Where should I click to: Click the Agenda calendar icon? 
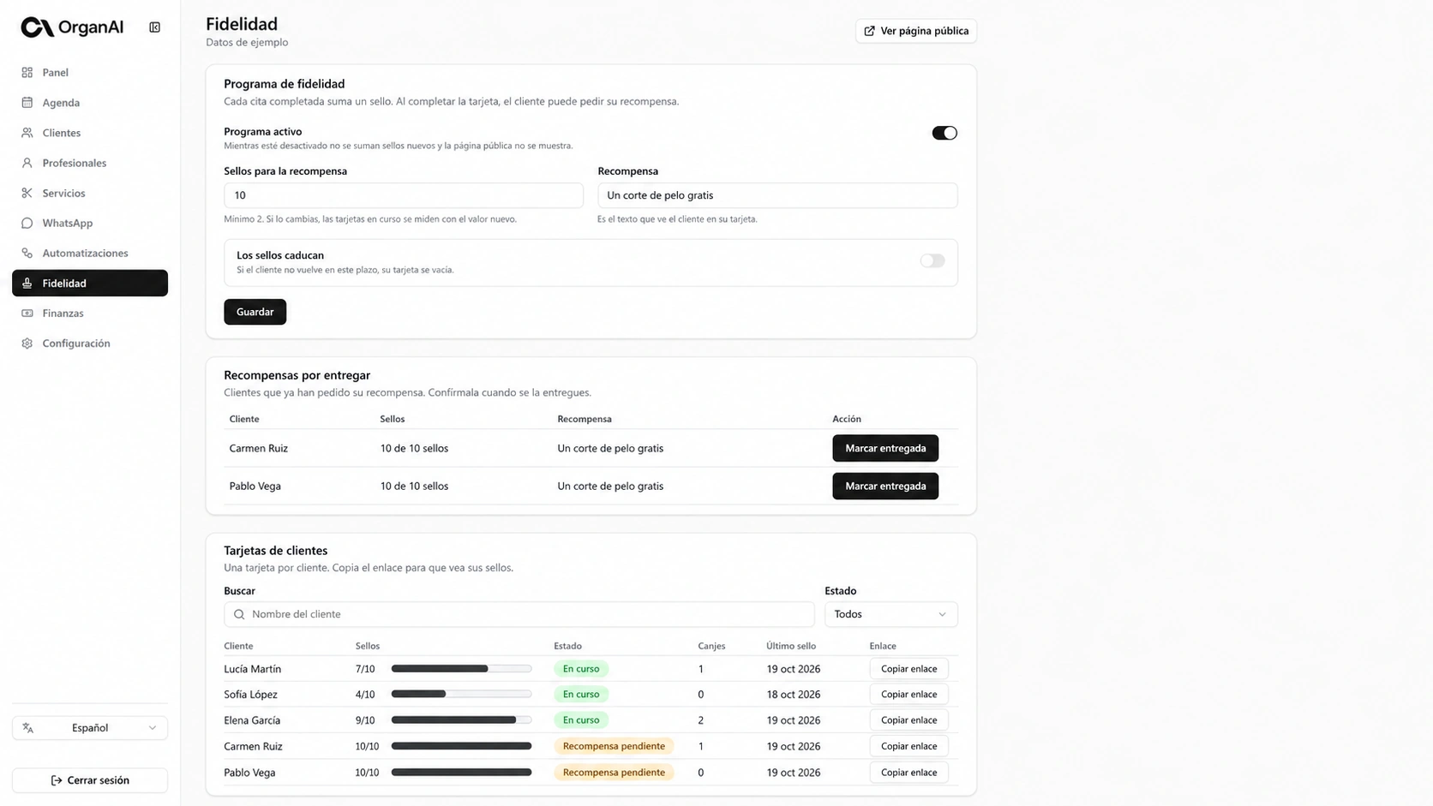tap(27, 103)
